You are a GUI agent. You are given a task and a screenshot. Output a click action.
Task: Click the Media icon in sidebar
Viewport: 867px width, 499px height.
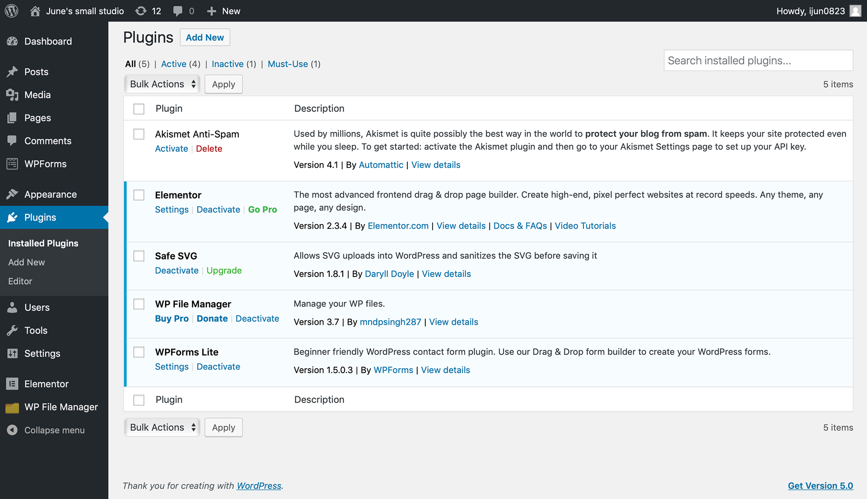(x=12, y=95)
